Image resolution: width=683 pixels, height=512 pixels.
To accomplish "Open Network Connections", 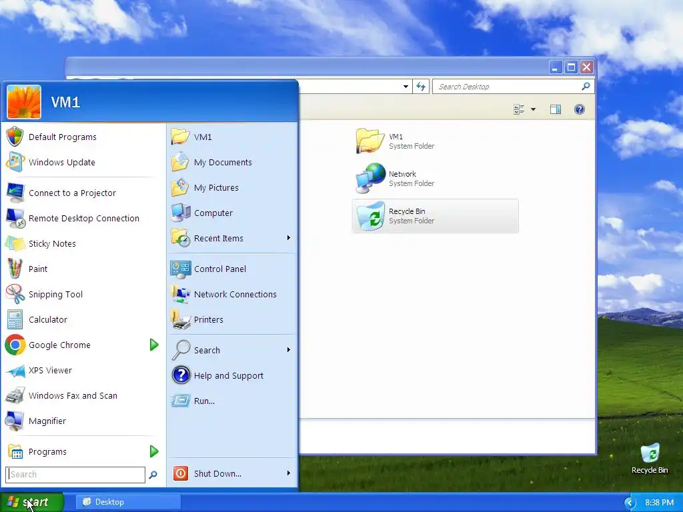I will coord(232,294).
